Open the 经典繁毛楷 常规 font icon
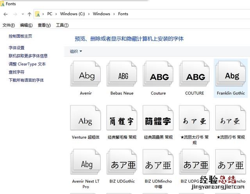Screen dimensions: 250x194 122,120
